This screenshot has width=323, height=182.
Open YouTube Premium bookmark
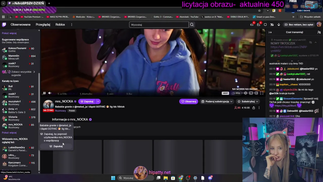point(32,17)
